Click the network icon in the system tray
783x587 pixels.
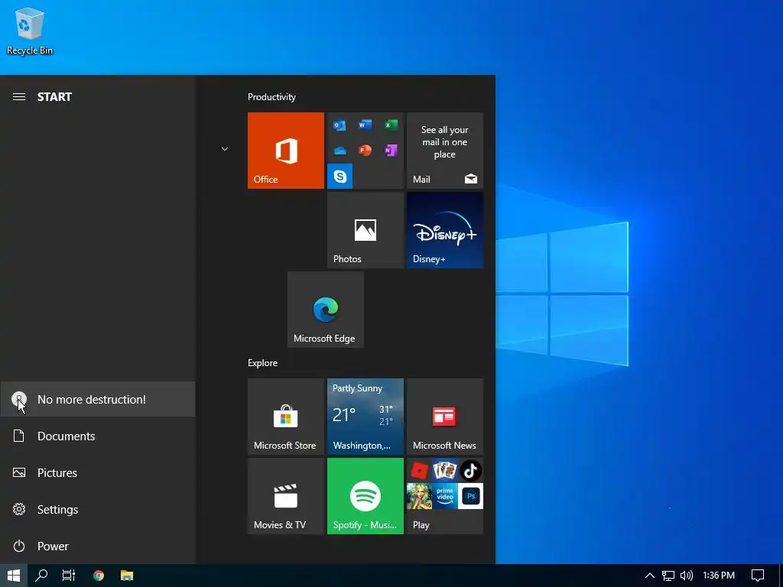668,576
